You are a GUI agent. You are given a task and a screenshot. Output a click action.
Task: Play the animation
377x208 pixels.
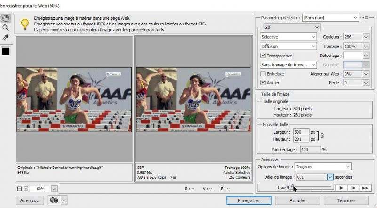tap(341, 188)
